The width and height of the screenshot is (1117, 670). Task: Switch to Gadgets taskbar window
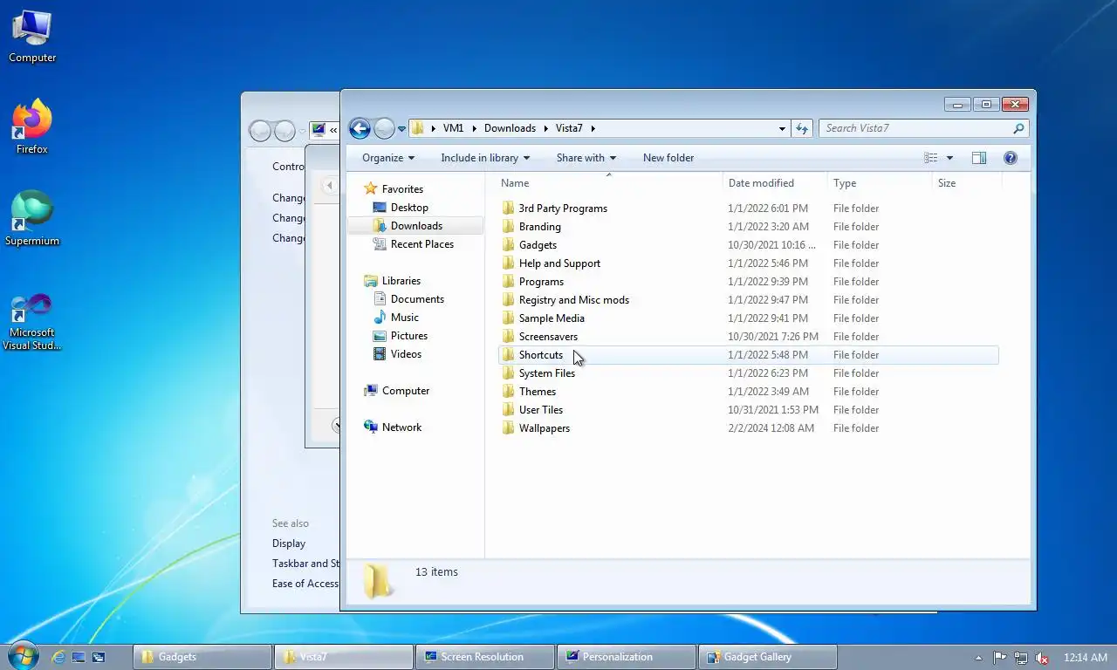(202, 657)
